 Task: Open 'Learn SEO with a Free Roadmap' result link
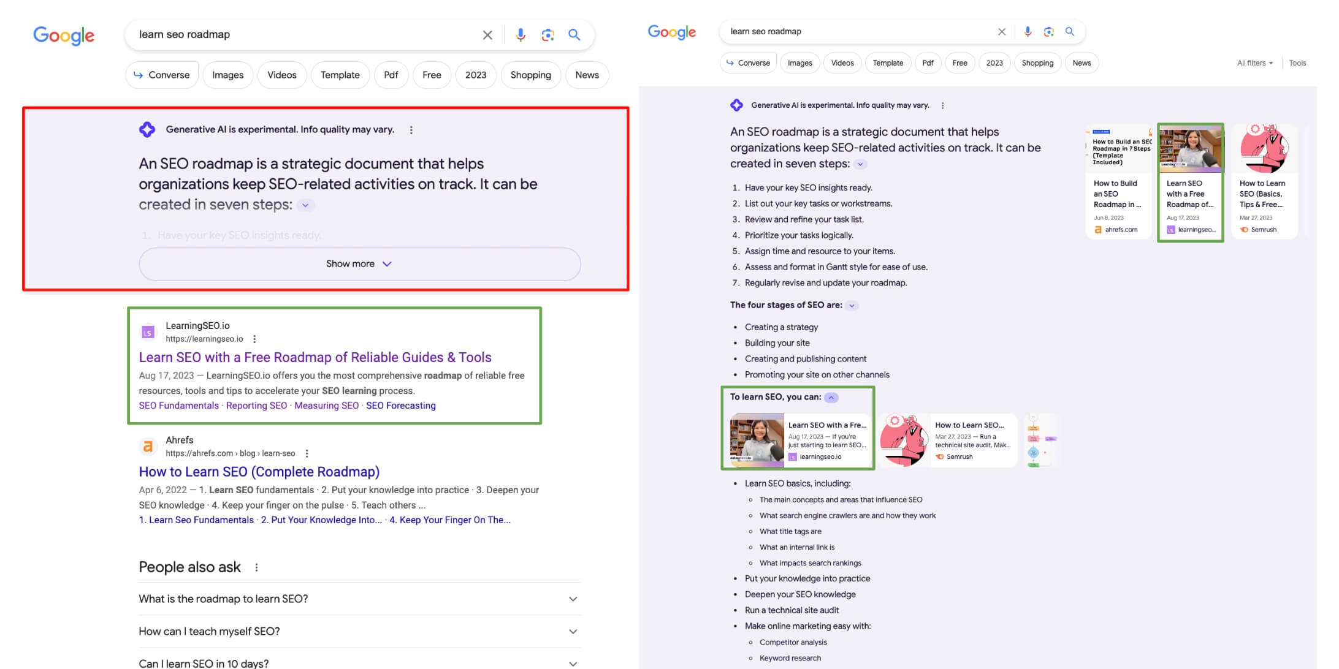(315, 357)
